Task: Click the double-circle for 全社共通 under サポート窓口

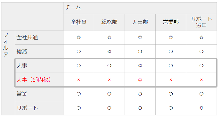Action: [x=202, y=37]
